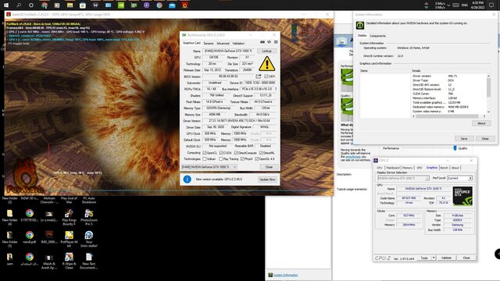Toggle the Ray Tracing checkbox in GPU-Z
This screenshot has height=281, width=500.
point(221,158)
